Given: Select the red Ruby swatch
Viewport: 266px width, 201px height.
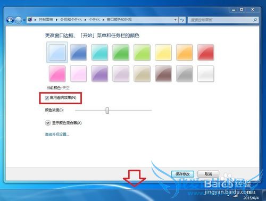Looking at the screenshot, I should [206, 53].
